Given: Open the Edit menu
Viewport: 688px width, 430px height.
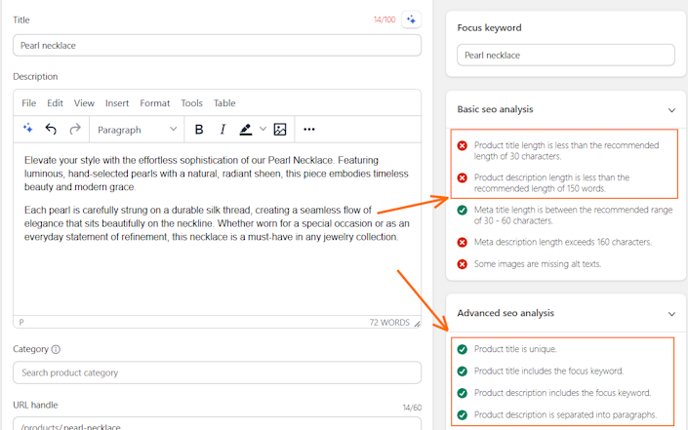Looking at the screenshot, I should [x=55, y=103].
